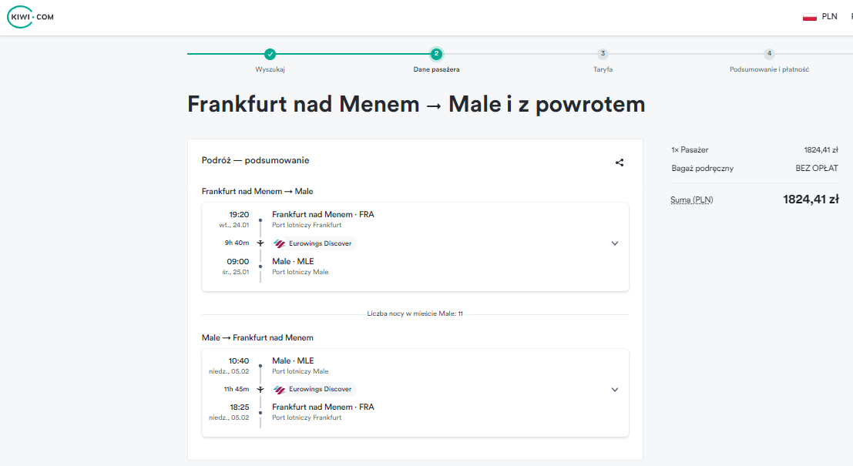Select step 3 Taryfa

pos(603,53)
